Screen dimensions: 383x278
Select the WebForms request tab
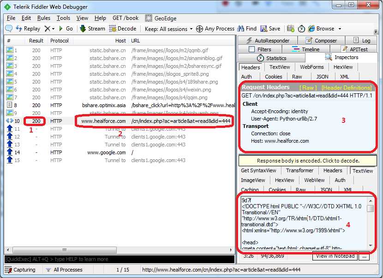point(311,67)
